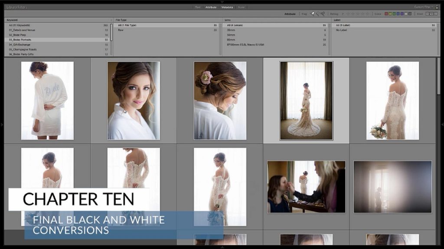The width and height of the screenshot is (444, 249).
Task: Select close-up portrait of bride facing camera
Action: click(x=134, y=101)
